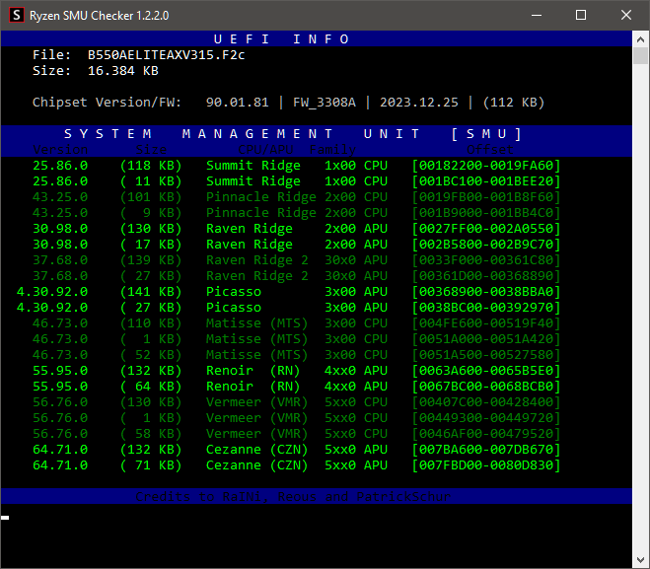Screen dimensions: 650x569
Task: Click offset [007FBD00-0080D830]
Action: tap(486, 464)
